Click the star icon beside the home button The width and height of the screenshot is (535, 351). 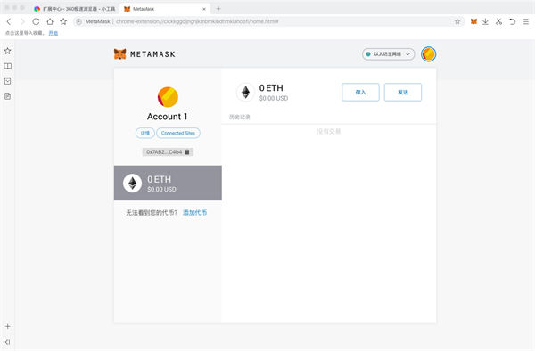click(x=63, y=21)
